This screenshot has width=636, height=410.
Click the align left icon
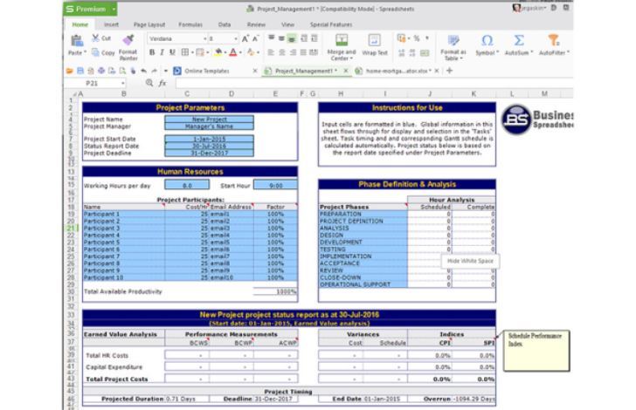271,52
